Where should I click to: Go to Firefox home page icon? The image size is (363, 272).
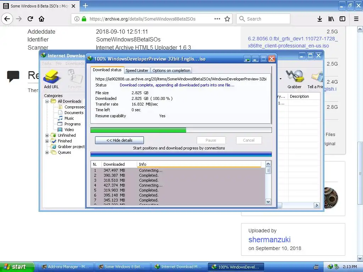(x=41, y=19)
